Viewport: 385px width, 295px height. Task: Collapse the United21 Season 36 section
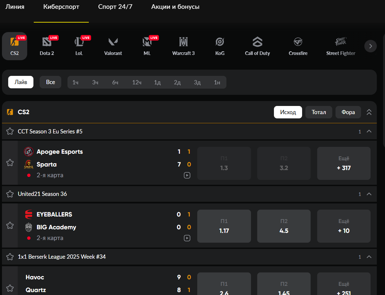tap(369, 194)
